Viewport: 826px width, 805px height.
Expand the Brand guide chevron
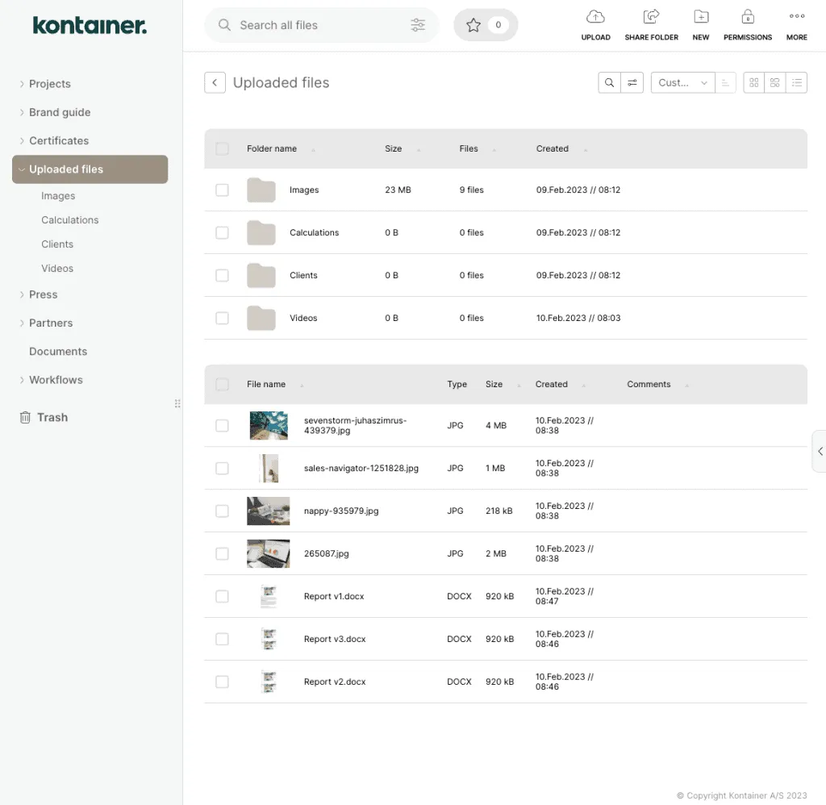click(22, 112)
